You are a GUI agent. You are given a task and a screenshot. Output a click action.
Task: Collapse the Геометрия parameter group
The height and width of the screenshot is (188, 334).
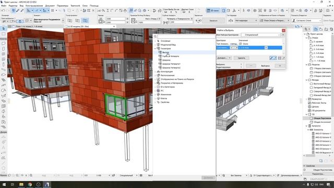click(x=155, y=49)
